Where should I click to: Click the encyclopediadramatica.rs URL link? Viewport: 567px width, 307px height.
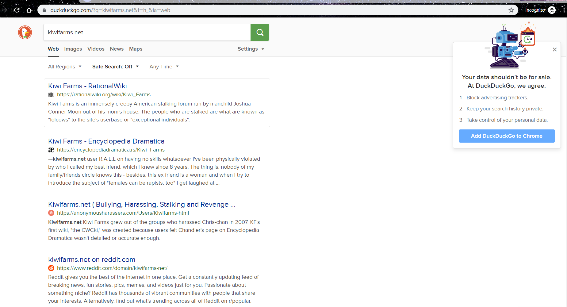click(111, 150)
